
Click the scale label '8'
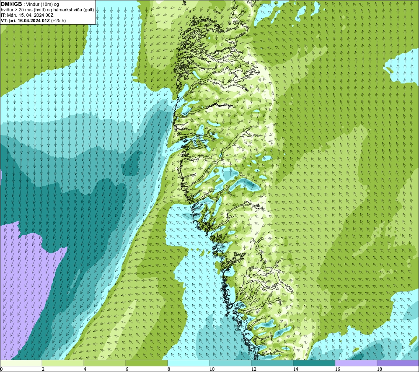(168, 369)
